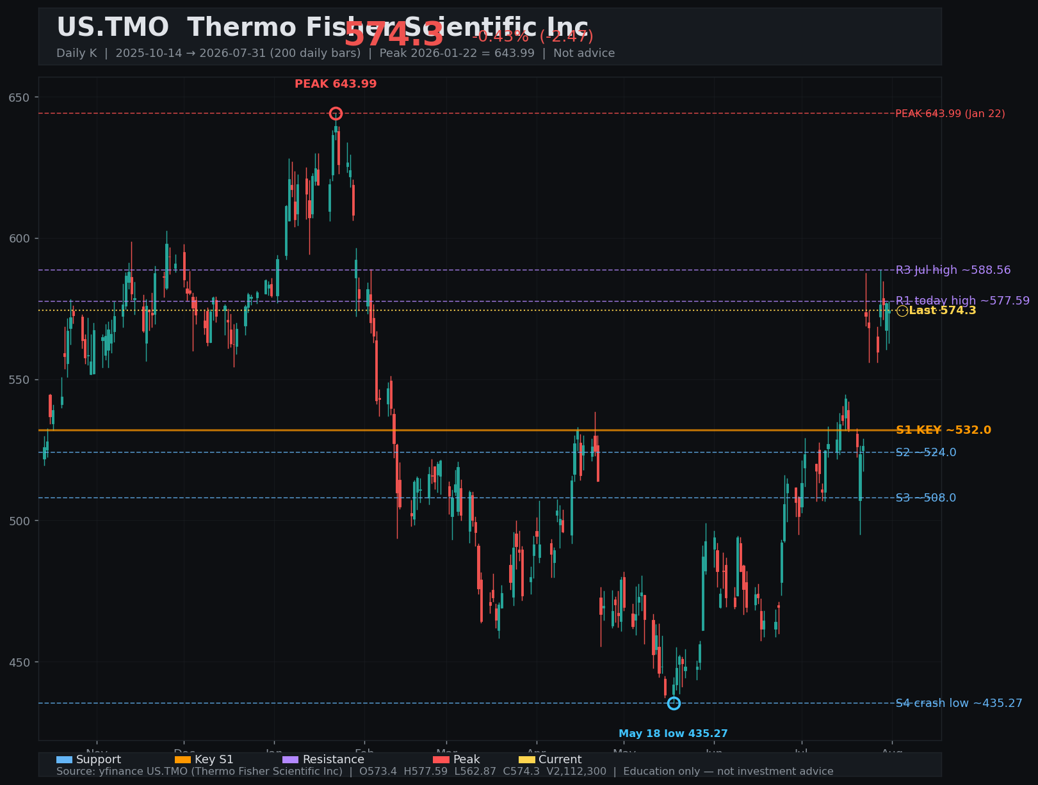This screenshot has width=1038, height=785.
Task: Click the large red 574.3 price in header
Action: click(x=394, y=35)
